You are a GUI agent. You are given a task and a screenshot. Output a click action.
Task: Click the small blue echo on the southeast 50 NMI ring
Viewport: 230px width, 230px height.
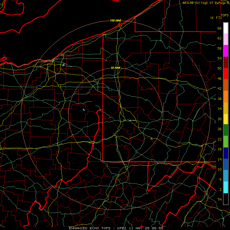pyautogui.click(x=152, y=138)
